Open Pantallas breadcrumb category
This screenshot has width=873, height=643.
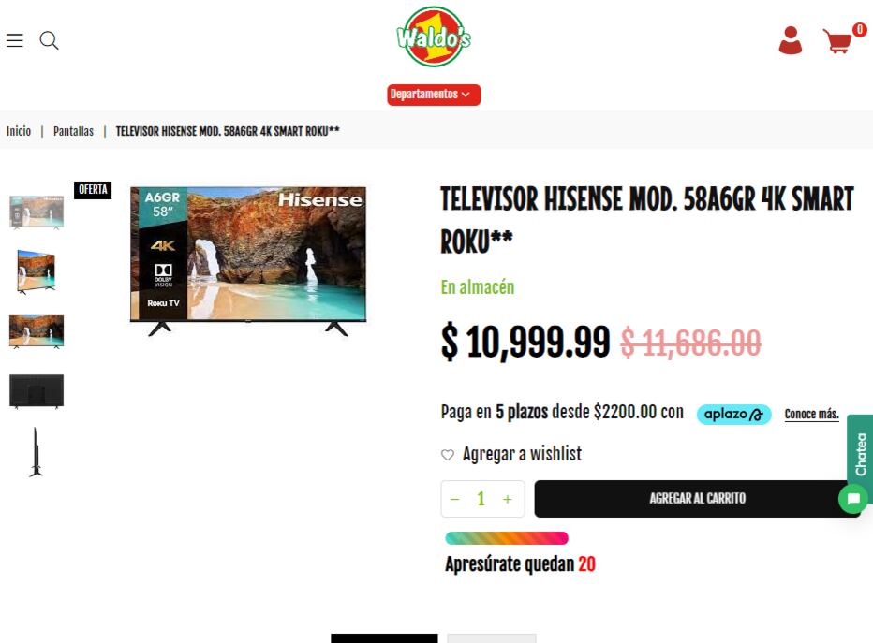[73, 131]
